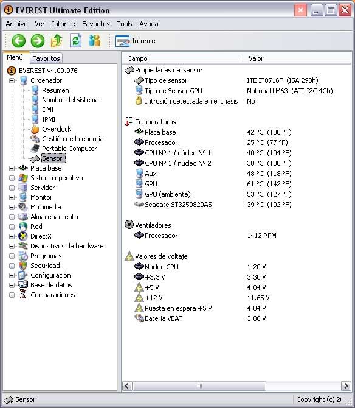Open the Favoritos menu

tap(96, 24)
